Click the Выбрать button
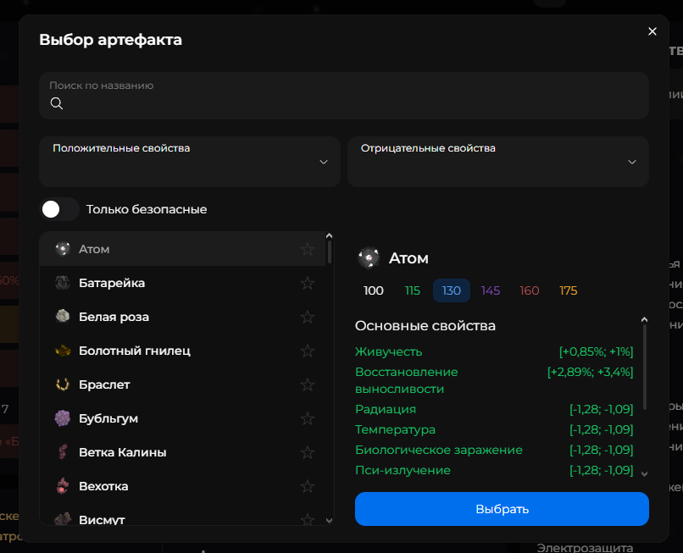The height and width of the screenshot is (553, 683). [x=502, y=509]
